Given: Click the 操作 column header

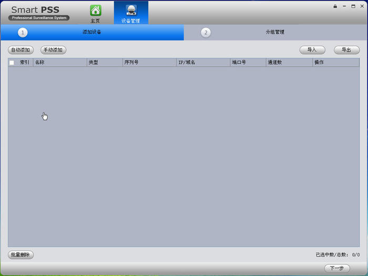Looking at the screenshot, I should click(336, 62).
